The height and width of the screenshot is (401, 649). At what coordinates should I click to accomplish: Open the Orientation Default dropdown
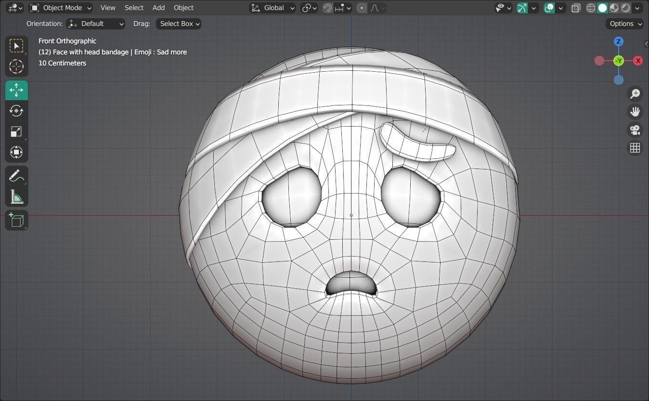[x=95, y=24]
